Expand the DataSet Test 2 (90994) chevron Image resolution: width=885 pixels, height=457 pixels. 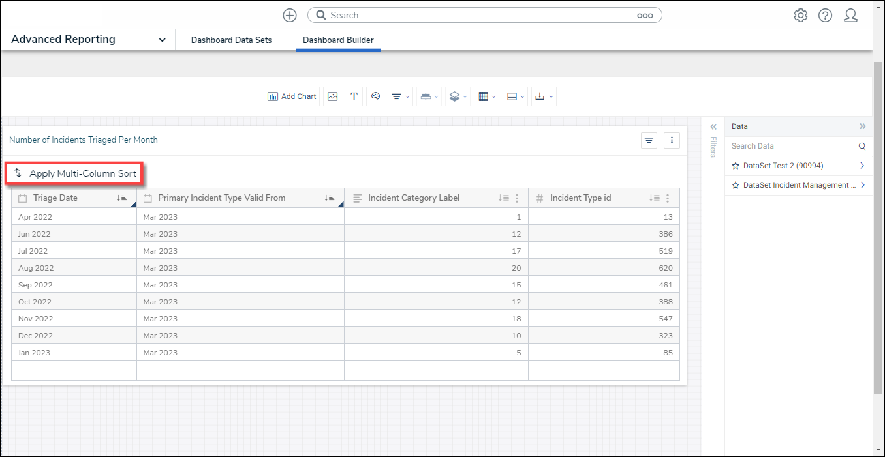[x=862, y=166]
